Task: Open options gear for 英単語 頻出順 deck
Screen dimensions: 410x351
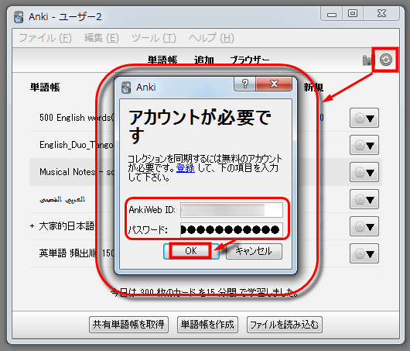Action: (364, 253)
